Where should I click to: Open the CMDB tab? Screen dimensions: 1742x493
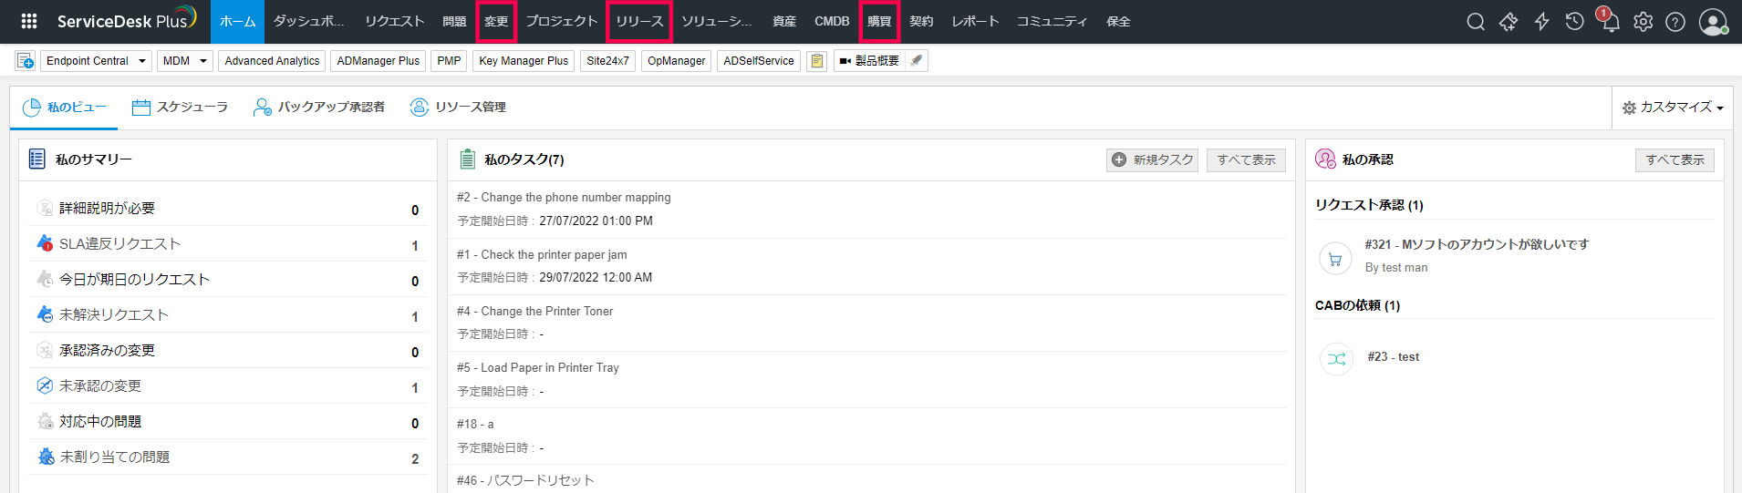coord(832,22)
